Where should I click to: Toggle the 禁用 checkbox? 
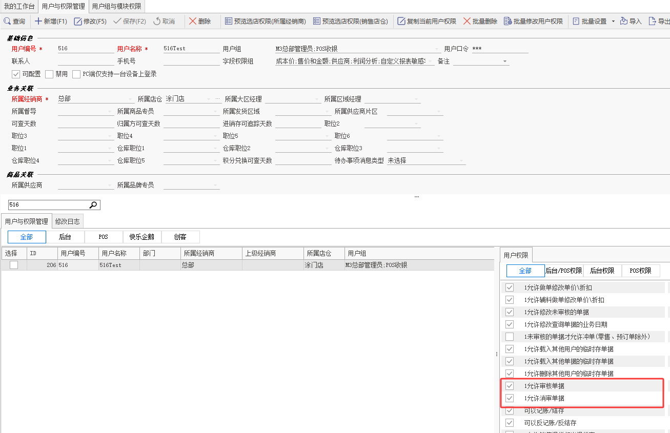pos(49,74)
